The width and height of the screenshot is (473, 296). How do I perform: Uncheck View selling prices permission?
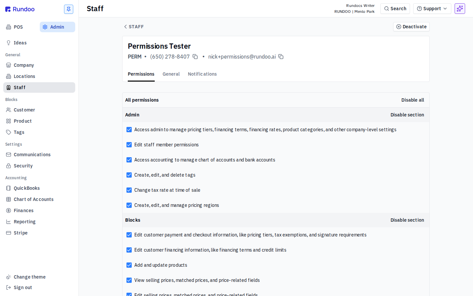tap(129, 280)
